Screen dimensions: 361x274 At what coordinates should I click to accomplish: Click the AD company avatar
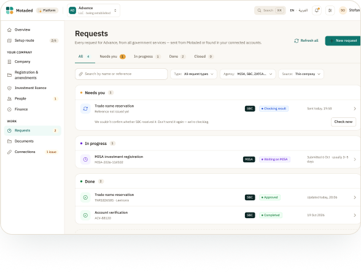[x=72, y=10]
